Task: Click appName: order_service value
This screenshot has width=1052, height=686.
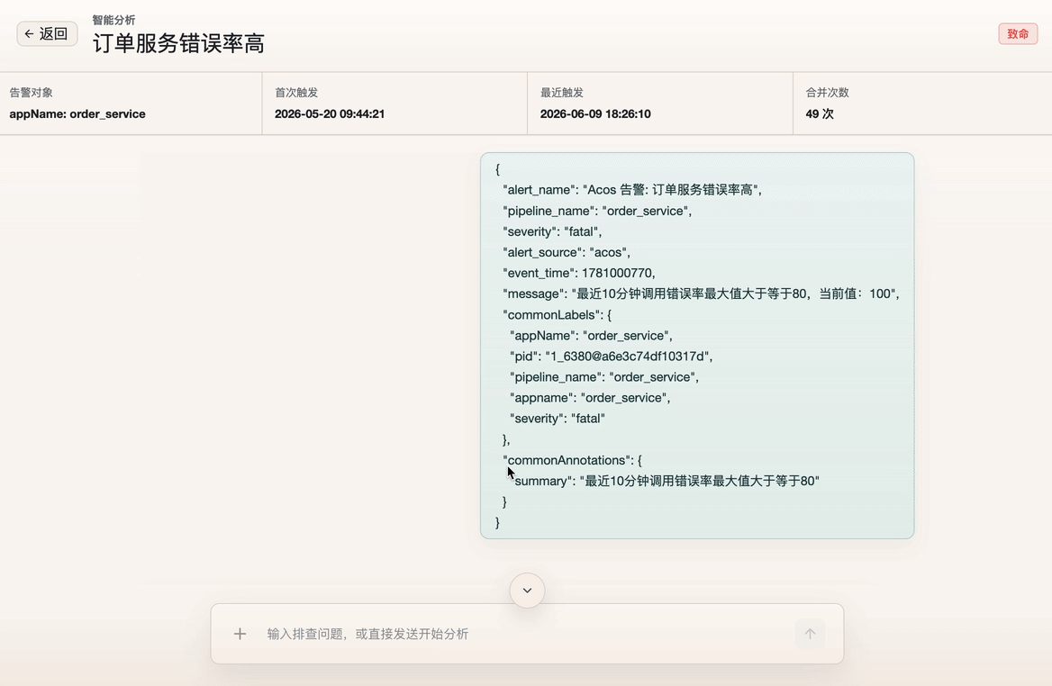Action: (77, 114)
